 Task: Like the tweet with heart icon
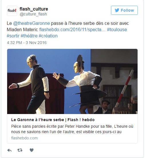[x=31, y=150]
